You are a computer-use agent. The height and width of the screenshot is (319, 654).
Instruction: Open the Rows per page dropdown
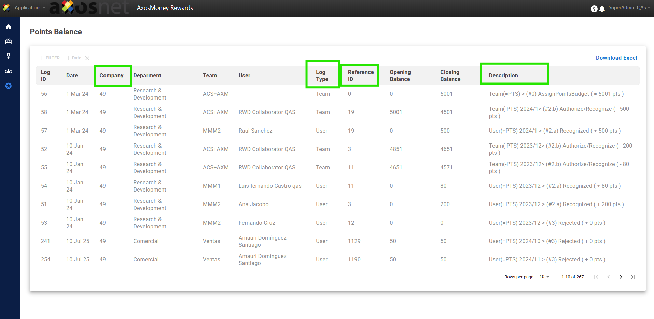544,277
